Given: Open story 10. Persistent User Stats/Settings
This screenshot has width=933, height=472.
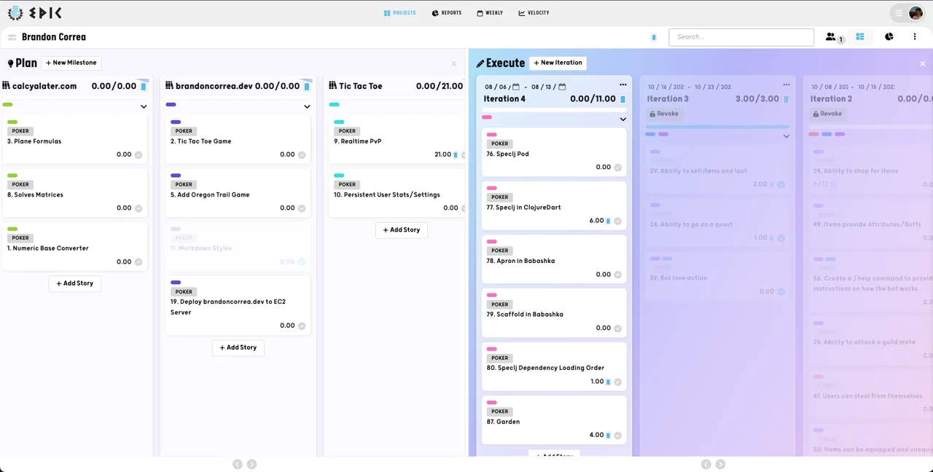Looking at the screenshot, I should point(397,194).
